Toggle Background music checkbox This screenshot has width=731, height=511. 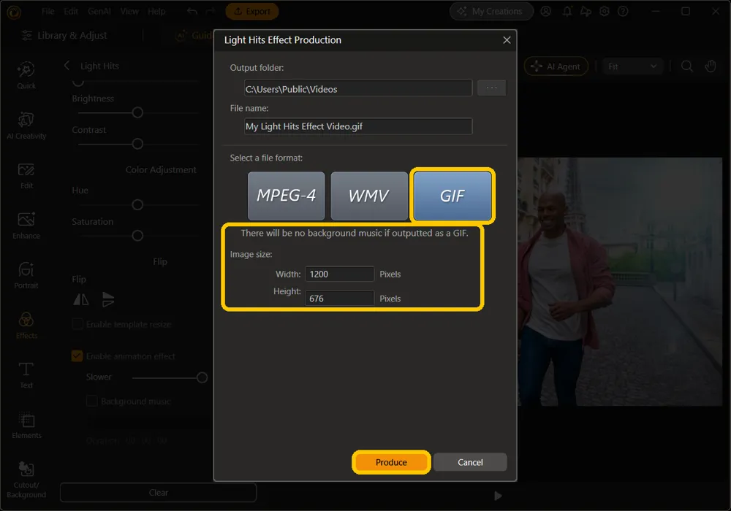pyautogui.click(x=92, y=401)
